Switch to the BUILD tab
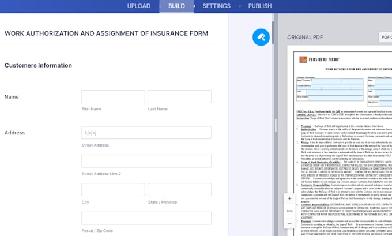392x236 pixels. click(176, 6)
